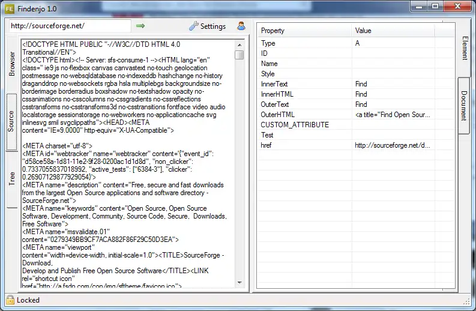Select the InnerText property row
This screenshot has width=476, height=311.
click(356, 84)
